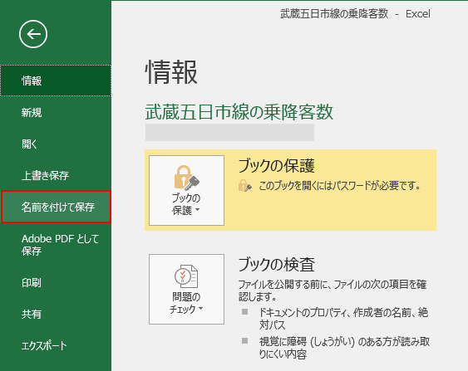Click the title bar text ending in Excel
This screenshot has width=468, height=371.
click(355, 14)
